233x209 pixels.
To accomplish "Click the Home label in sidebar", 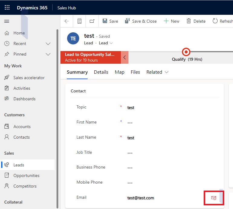I will [19, 33].
